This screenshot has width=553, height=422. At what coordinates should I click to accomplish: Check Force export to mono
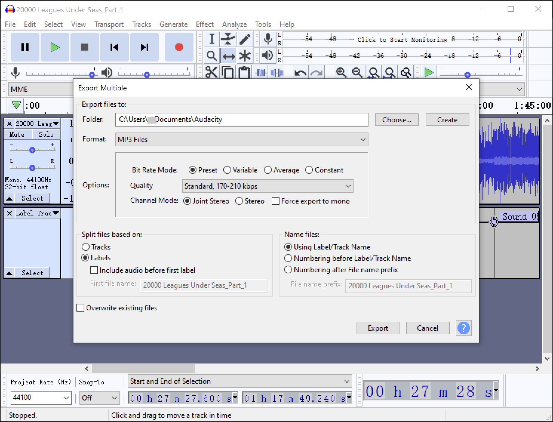click(x=275, y=201)
